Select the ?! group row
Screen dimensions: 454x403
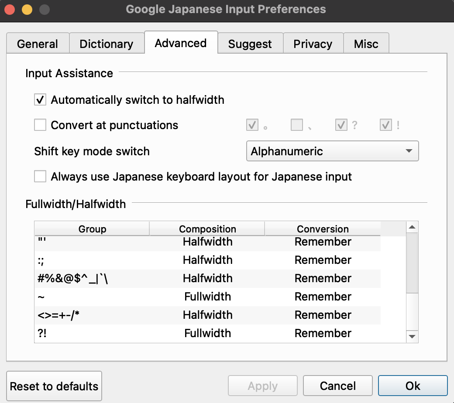(207, 333)
